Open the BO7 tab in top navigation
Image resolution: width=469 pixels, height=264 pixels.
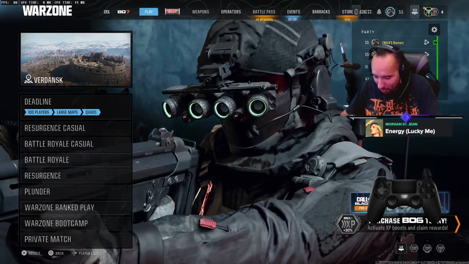[x=123, y=12]
